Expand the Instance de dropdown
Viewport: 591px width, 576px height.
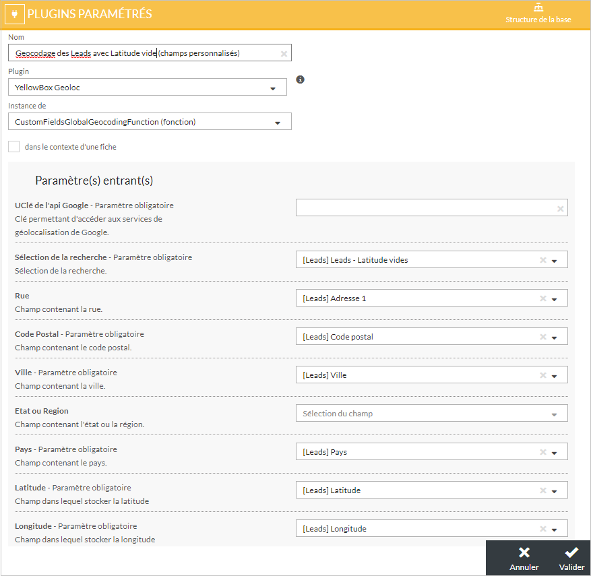coord(278,122)
